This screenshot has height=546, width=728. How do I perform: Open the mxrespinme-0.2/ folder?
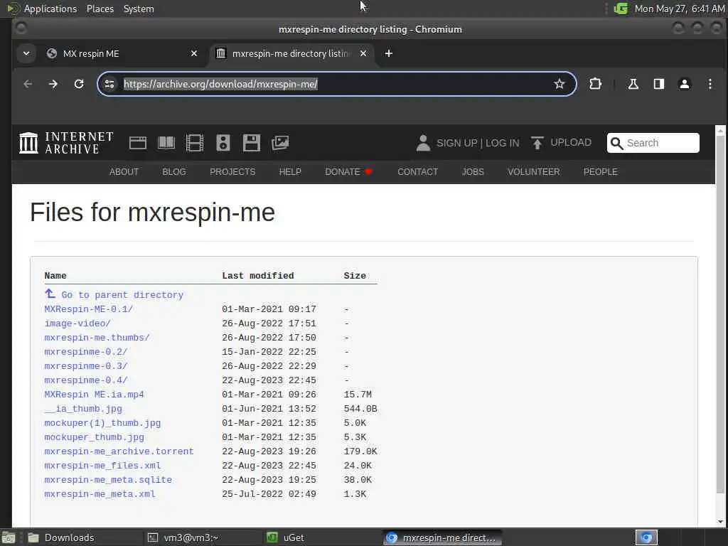(x=86, y=352)
